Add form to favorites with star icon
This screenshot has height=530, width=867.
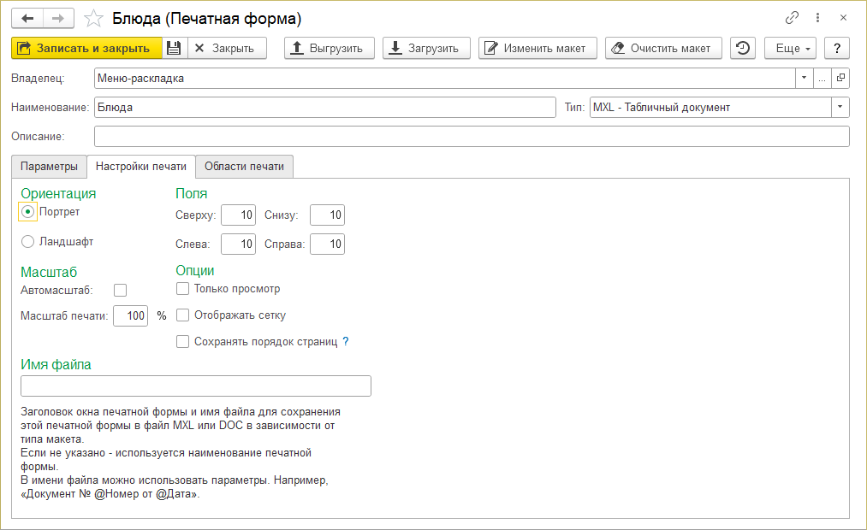coord(94,18)
